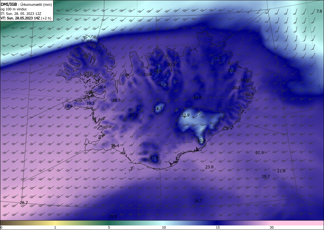This screenshot has height=230, width=324.
Task: Click the 7.8 precipitable water value
Action: [319, 11]
